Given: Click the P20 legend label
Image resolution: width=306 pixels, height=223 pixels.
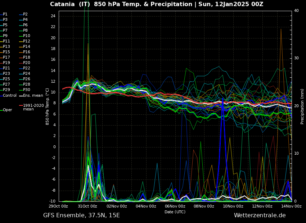Looking at the screenshot, I should (26, 63).
